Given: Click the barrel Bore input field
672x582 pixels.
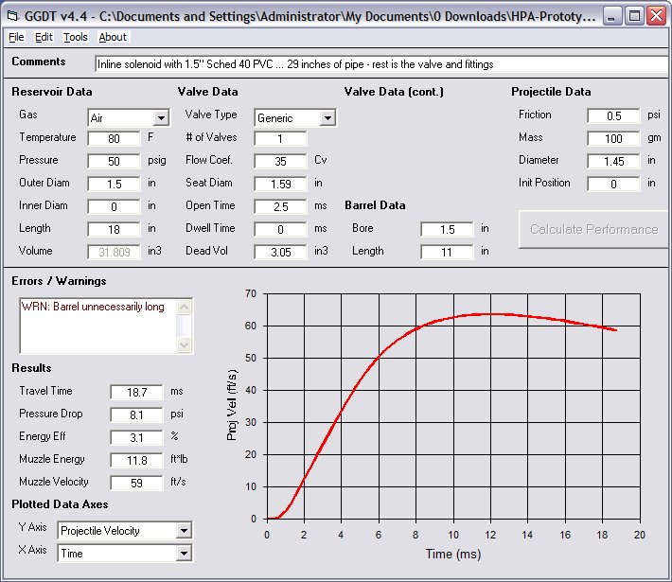Looking at the screenshot, I should [447, 229].
